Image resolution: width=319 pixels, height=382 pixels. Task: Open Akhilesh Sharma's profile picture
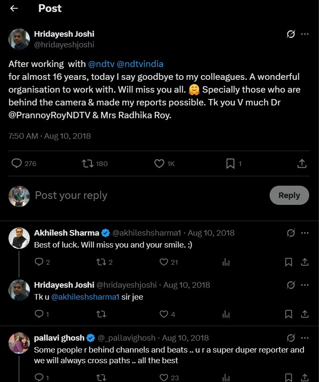tap(19, 238)
